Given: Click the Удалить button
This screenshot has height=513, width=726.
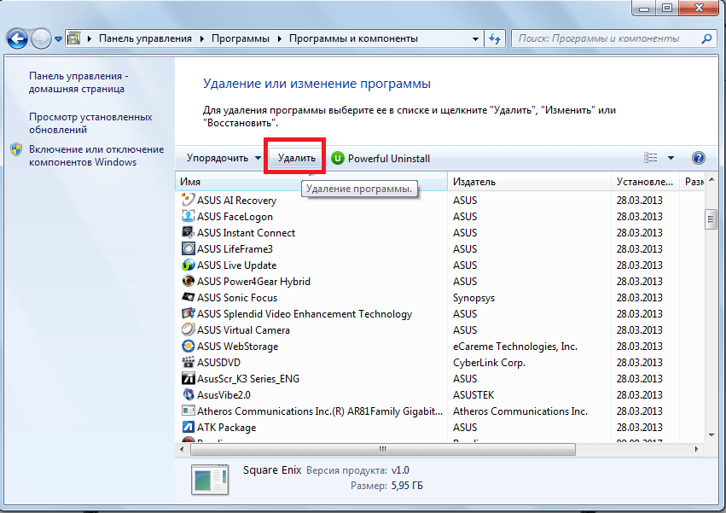Looking at the screenshot, I should coord(296,158).
